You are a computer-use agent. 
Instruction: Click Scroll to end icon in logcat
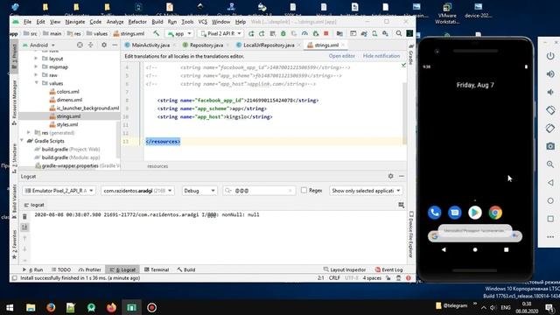click(24, 227)
